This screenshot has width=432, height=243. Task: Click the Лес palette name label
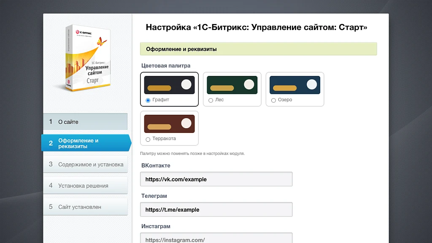[x=219, y=100]
